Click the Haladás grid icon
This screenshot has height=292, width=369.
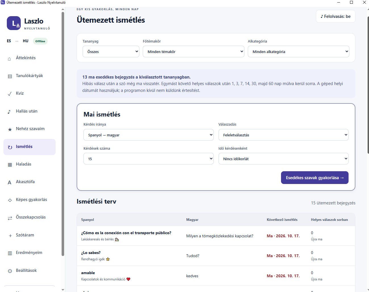click(10, 165)
